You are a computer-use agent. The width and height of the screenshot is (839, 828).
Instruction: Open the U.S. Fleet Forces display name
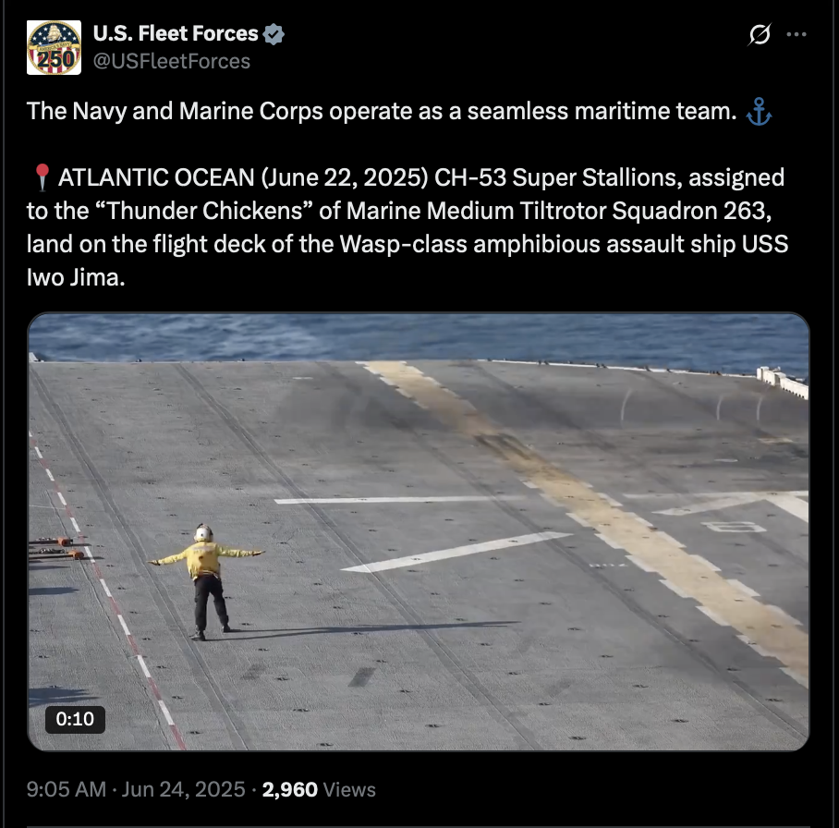(x=176, y=33)
